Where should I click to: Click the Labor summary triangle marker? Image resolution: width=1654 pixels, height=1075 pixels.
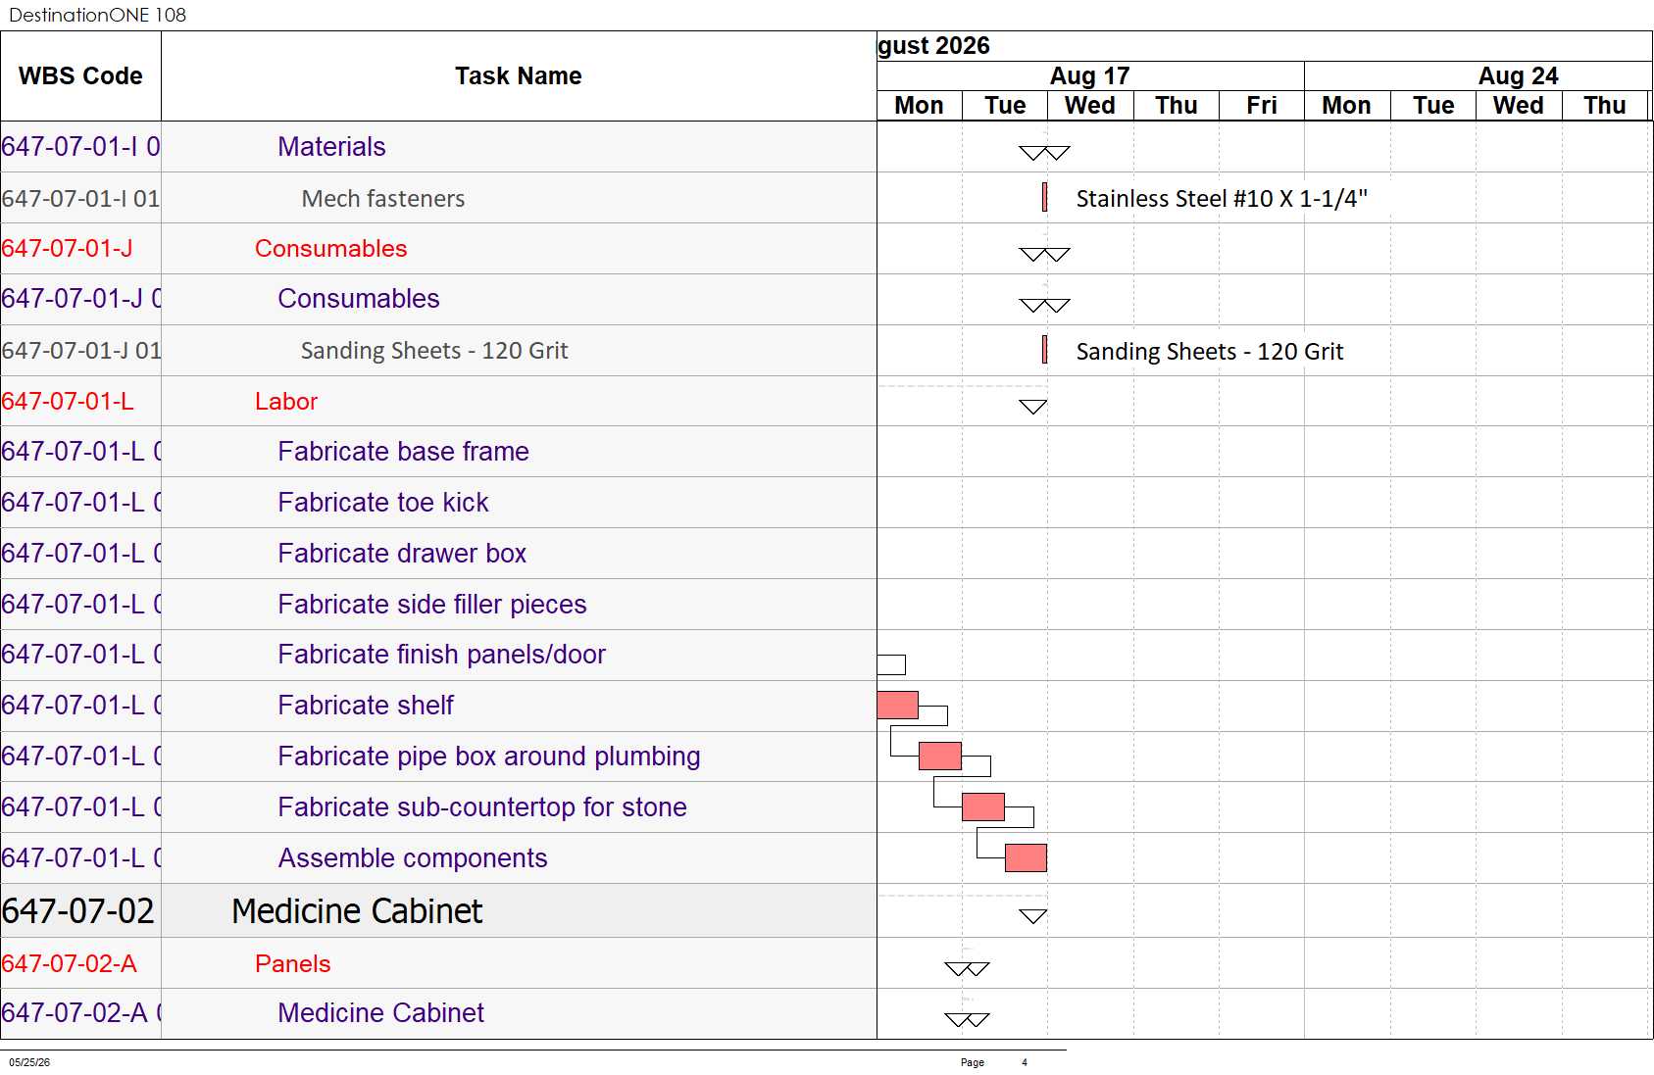(x=1033, y=407)
